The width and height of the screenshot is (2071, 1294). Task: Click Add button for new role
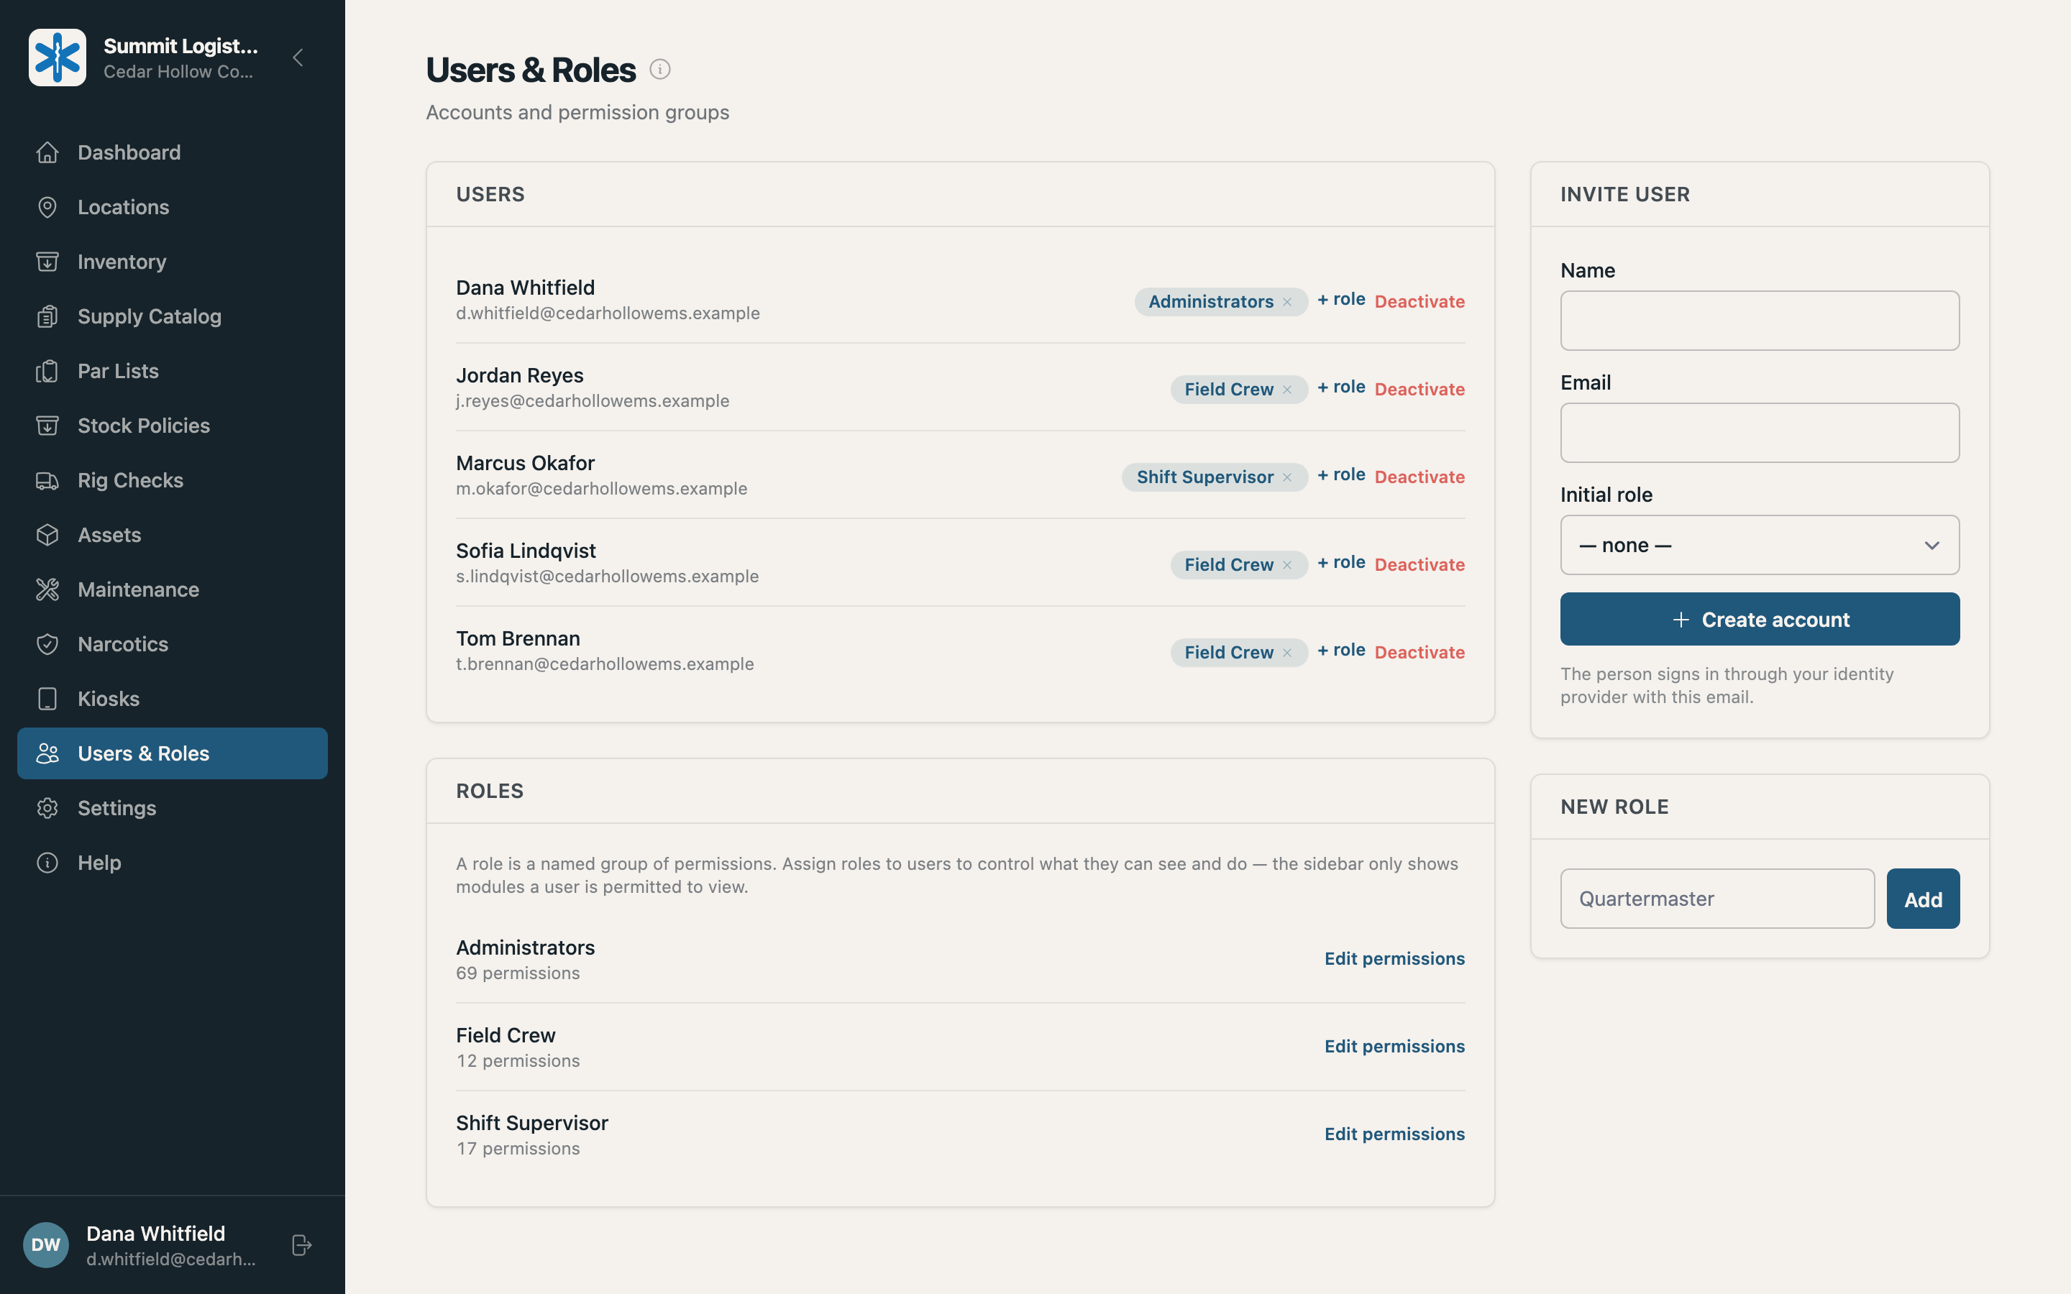click(1923, 899)
